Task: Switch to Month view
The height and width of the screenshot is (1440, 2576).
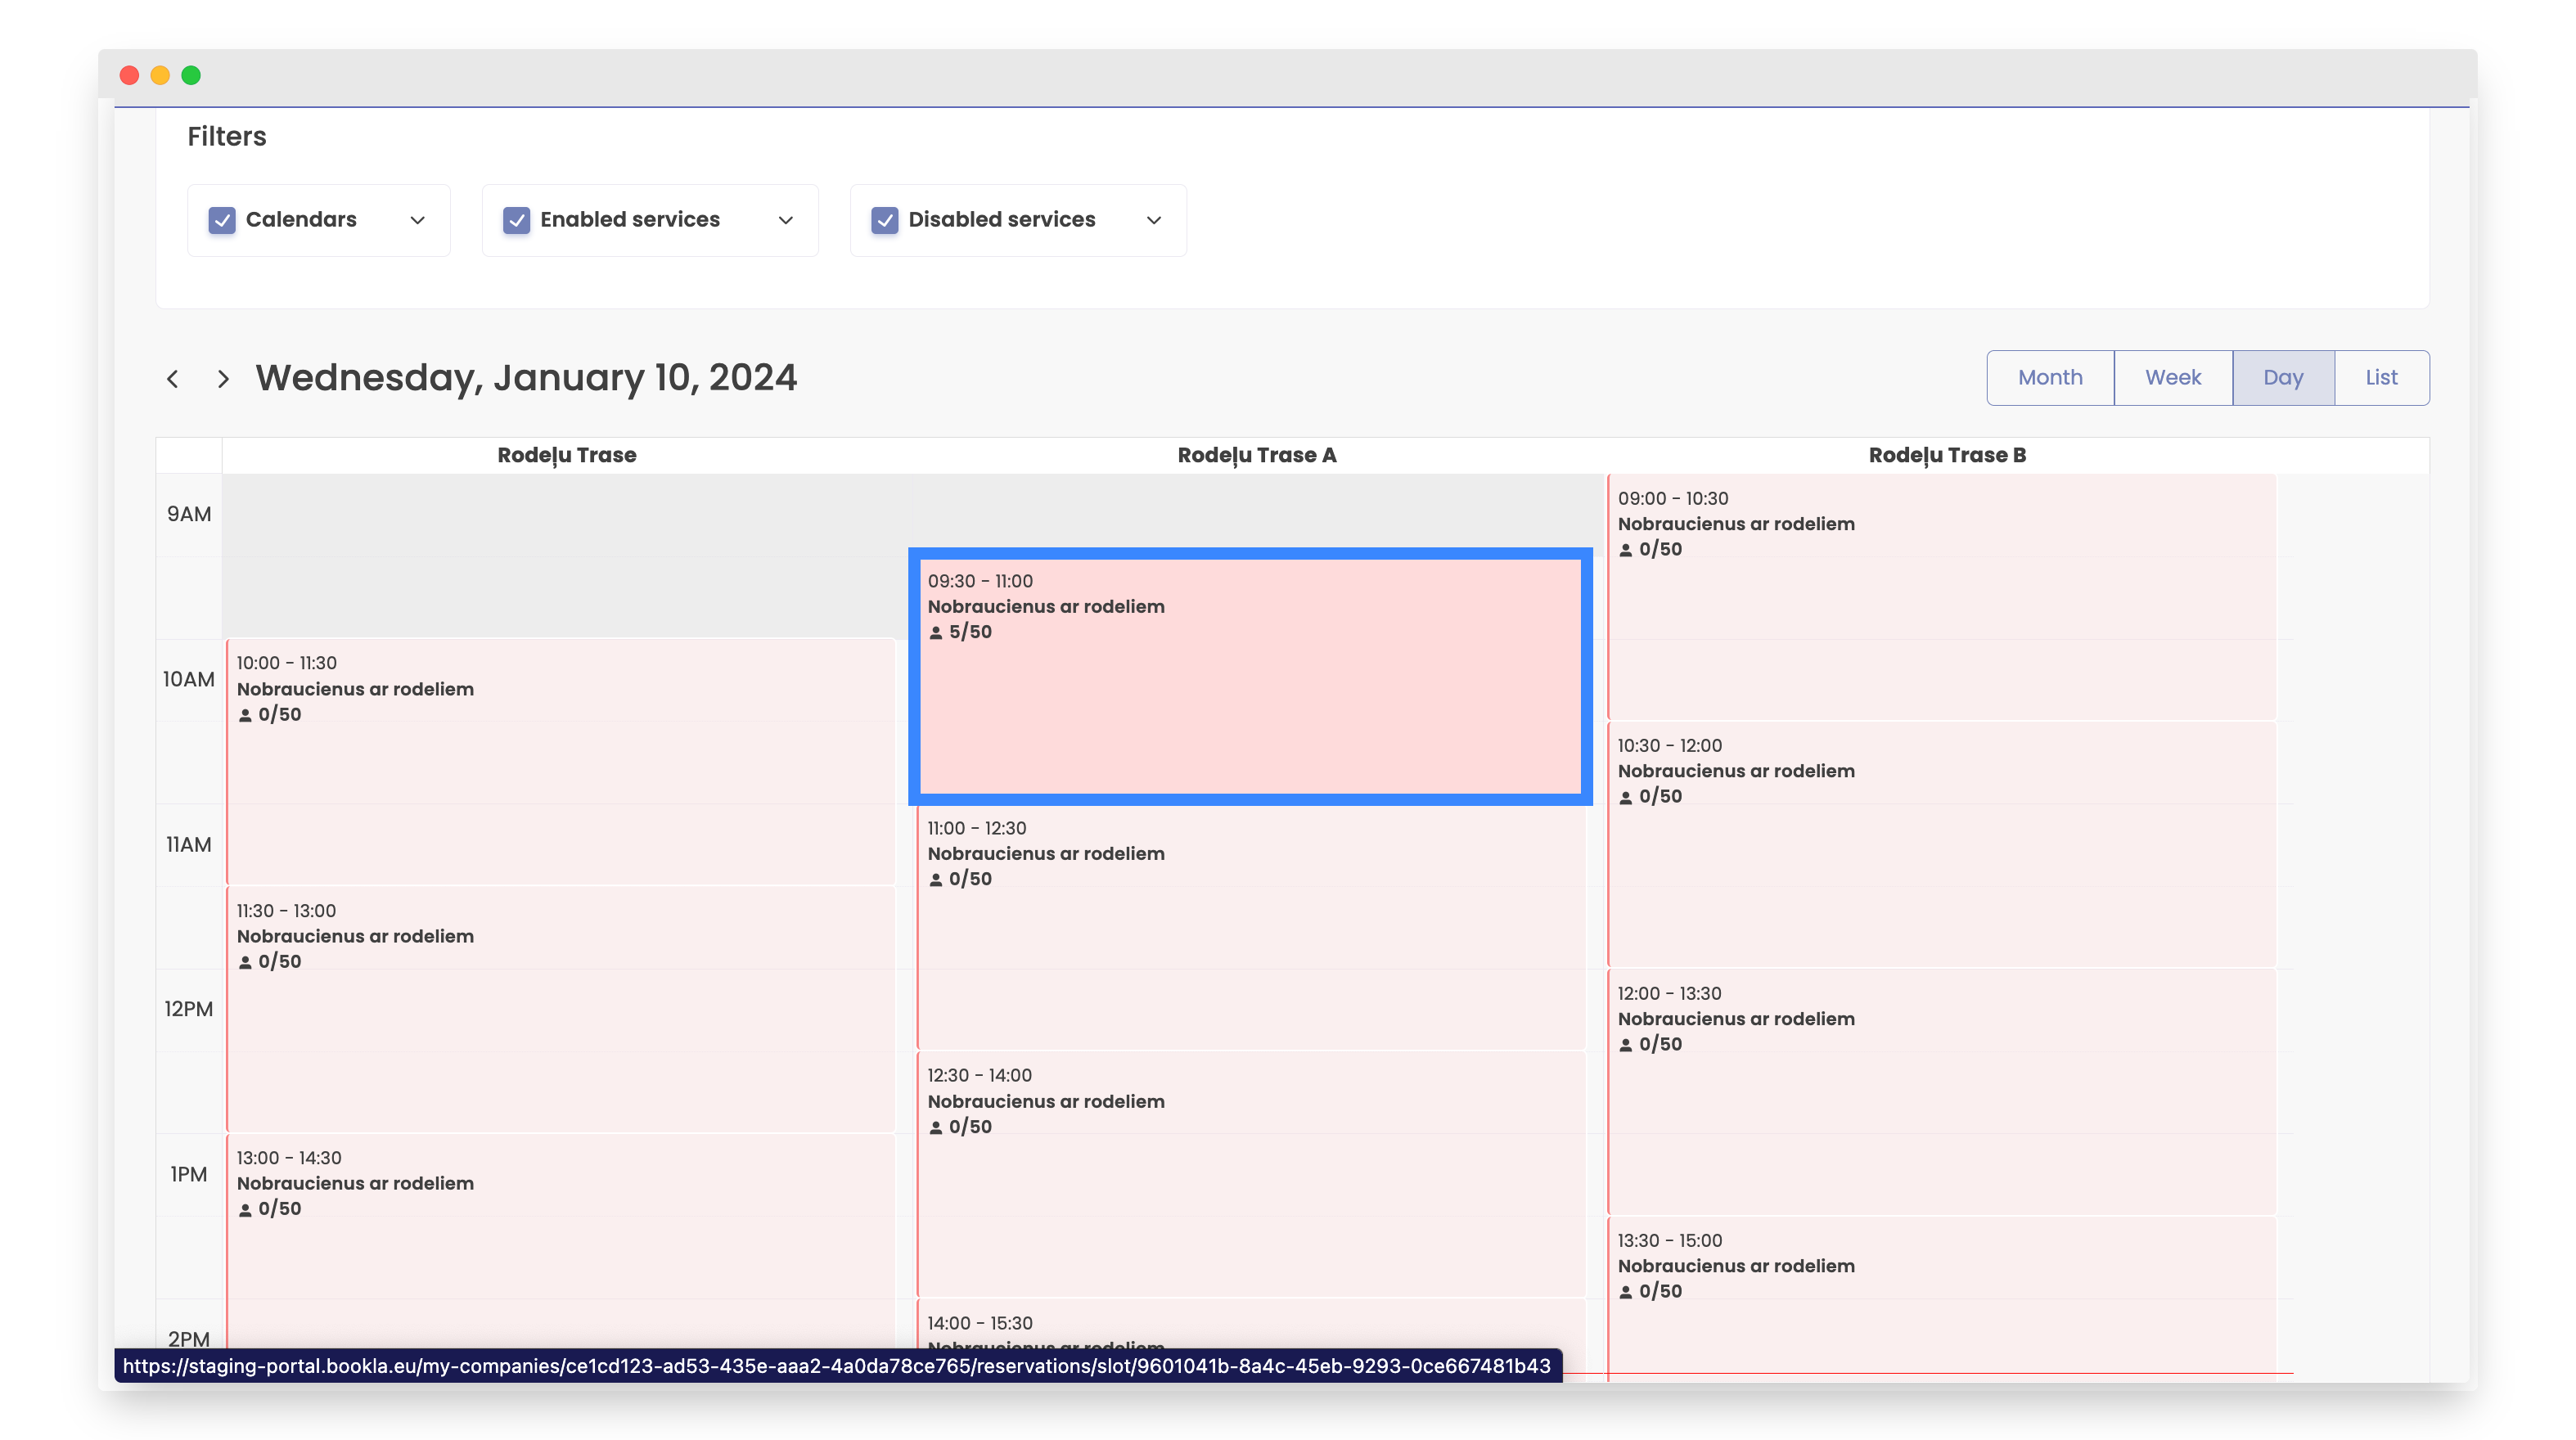Action: 2050,378
